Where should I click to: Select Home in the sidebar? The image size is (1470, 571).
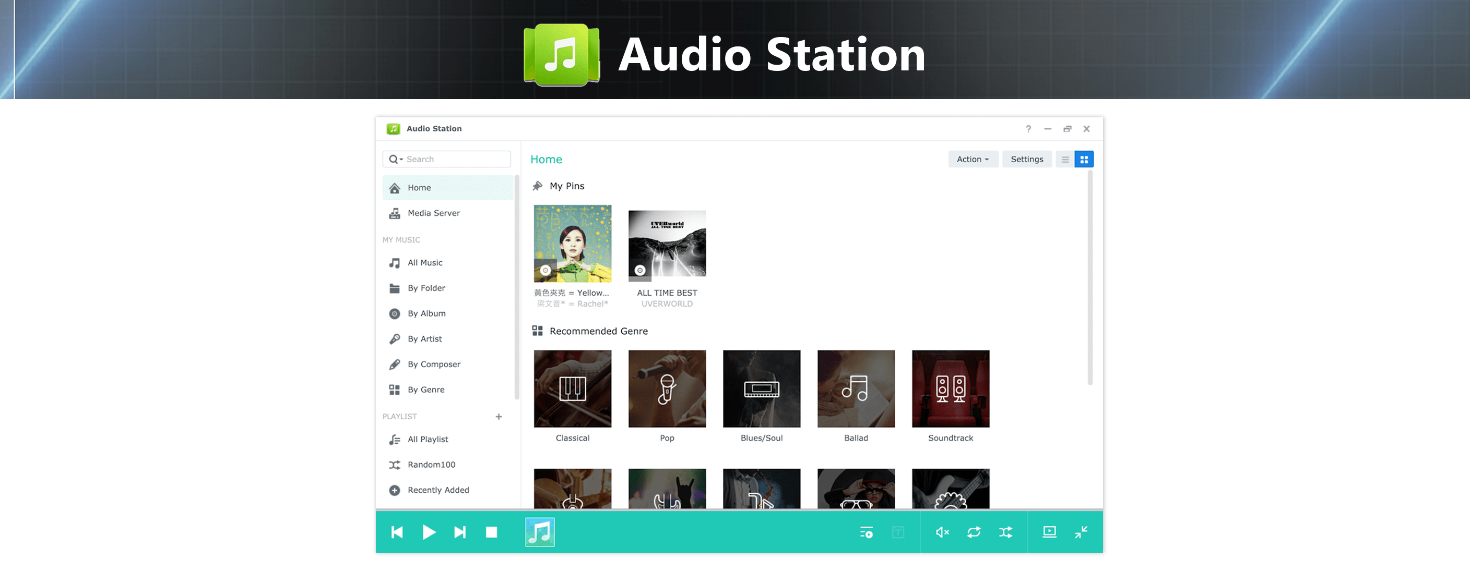tap(419, 187)
